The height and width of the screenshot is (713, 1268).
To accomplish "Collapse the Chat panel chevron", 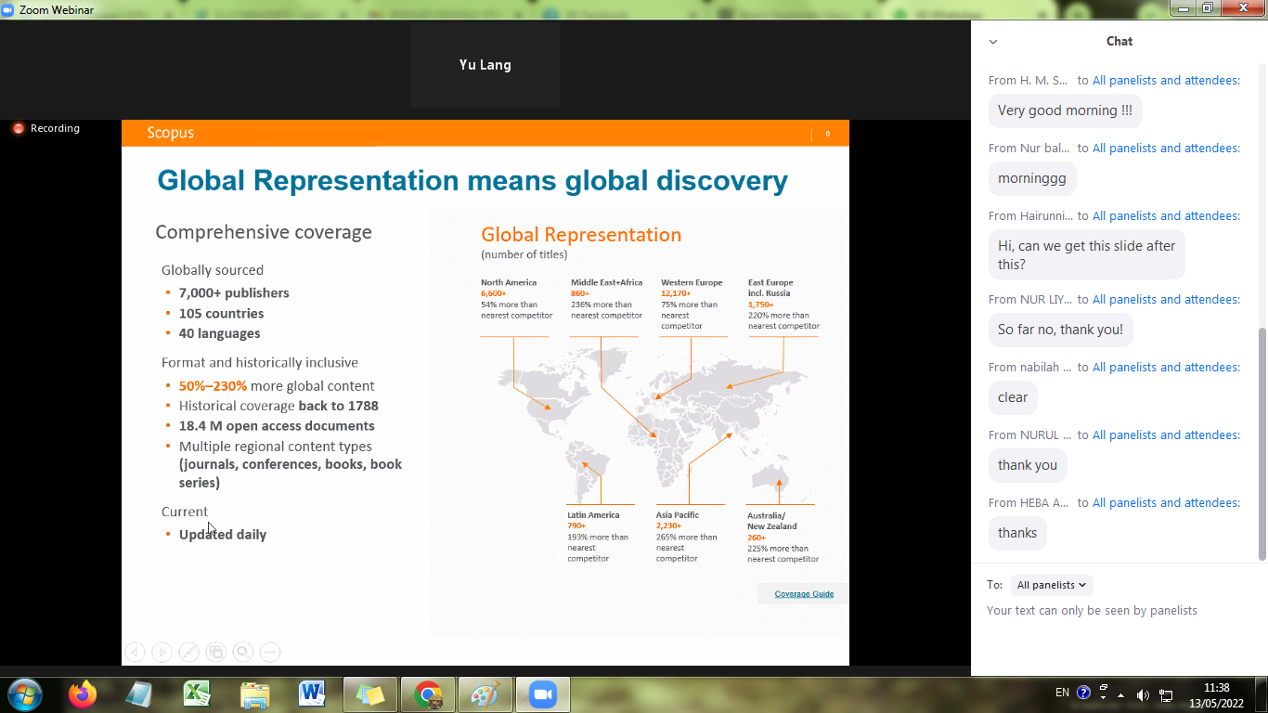I will (x=993, y=42).
